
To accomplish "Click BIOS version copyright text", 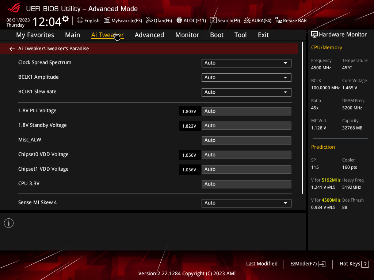I will click(x=187, y=273).
